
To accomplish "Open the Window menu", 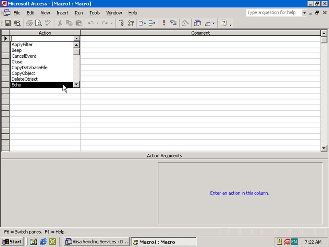I will tap(114, 13).
